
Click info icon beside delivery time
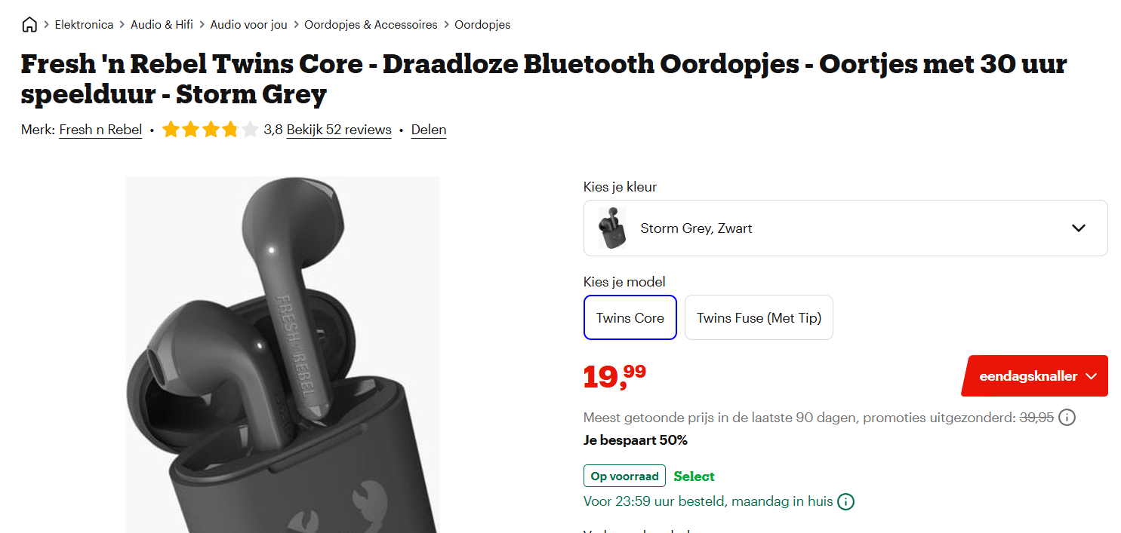point(846,501)
